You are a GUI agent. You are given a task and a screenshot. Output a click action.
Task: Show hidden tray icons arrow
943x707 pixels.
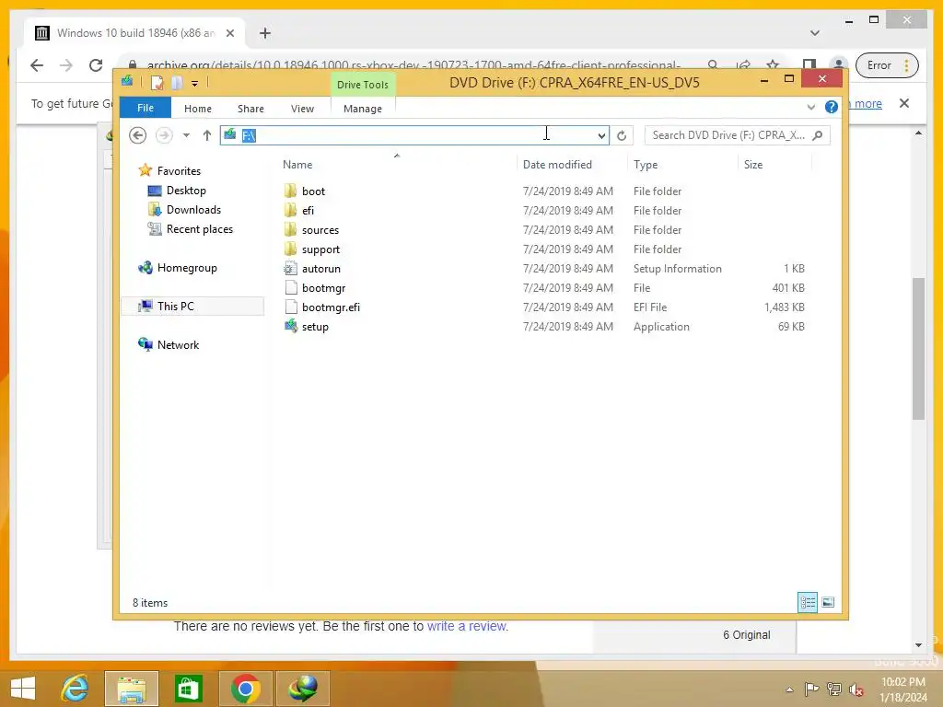click(789, 690)
